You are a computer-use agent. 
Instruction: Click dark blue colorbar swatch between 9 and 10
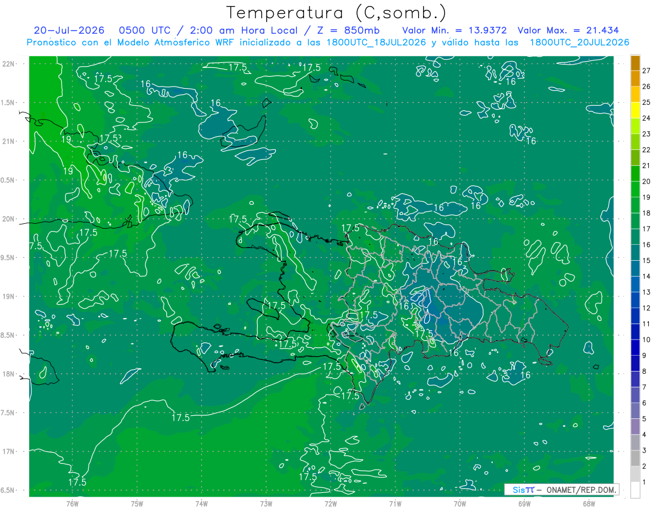(x=635, y=348)
